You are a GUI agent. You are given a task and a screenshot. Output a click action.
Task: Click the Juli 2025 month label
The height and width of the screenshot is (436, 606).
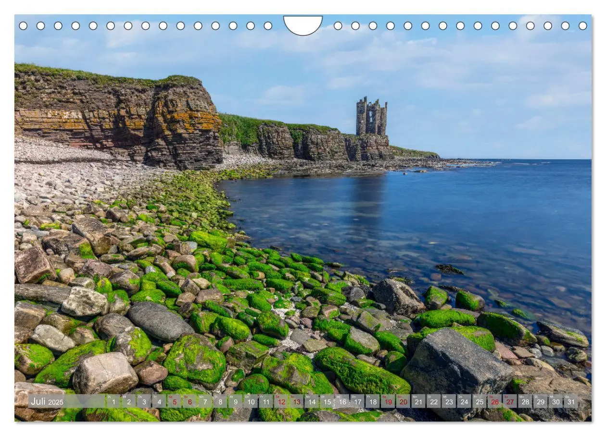pyautogui.click(x=47, y=401)
